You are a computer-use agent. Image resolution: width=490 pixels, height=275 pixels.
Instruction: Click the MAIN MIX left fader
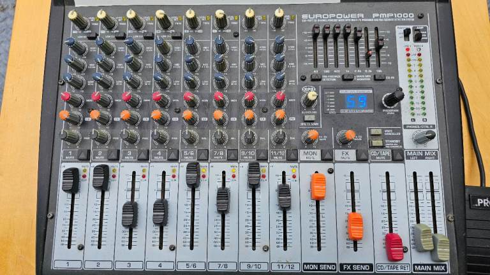tap(423, 237)
